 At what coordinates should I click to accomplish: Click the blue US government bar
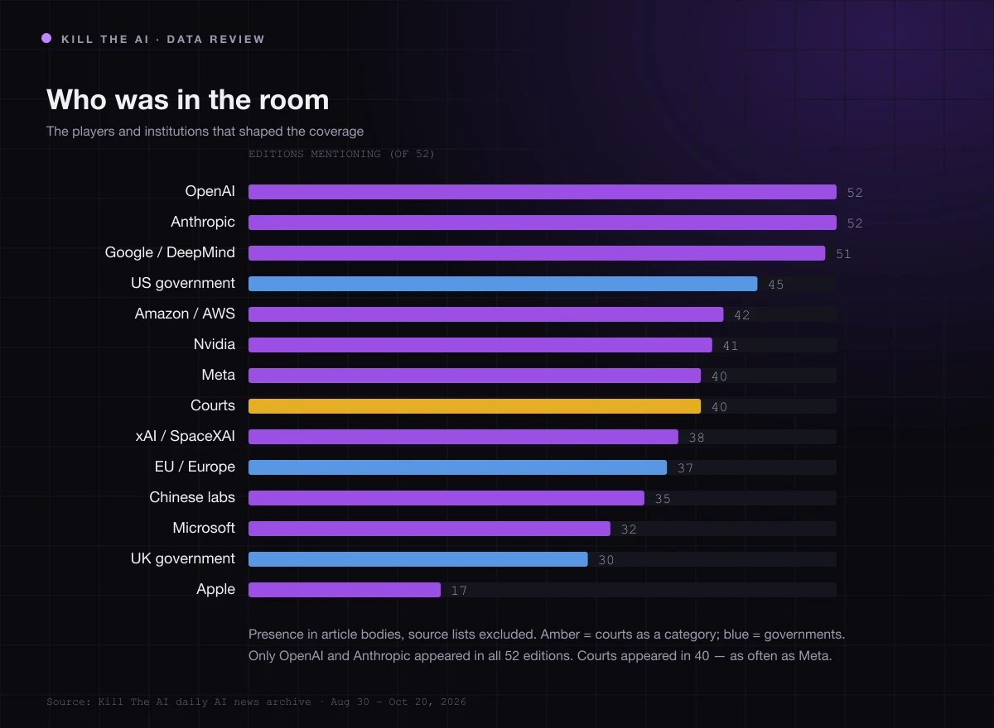click(503, 284)
